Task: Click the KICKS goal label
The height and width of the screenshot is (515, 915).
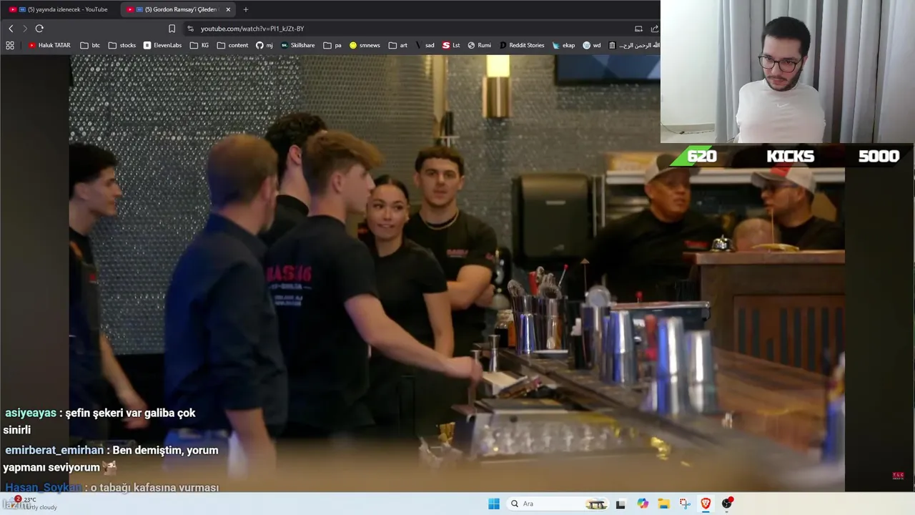Action: (790, 156)
